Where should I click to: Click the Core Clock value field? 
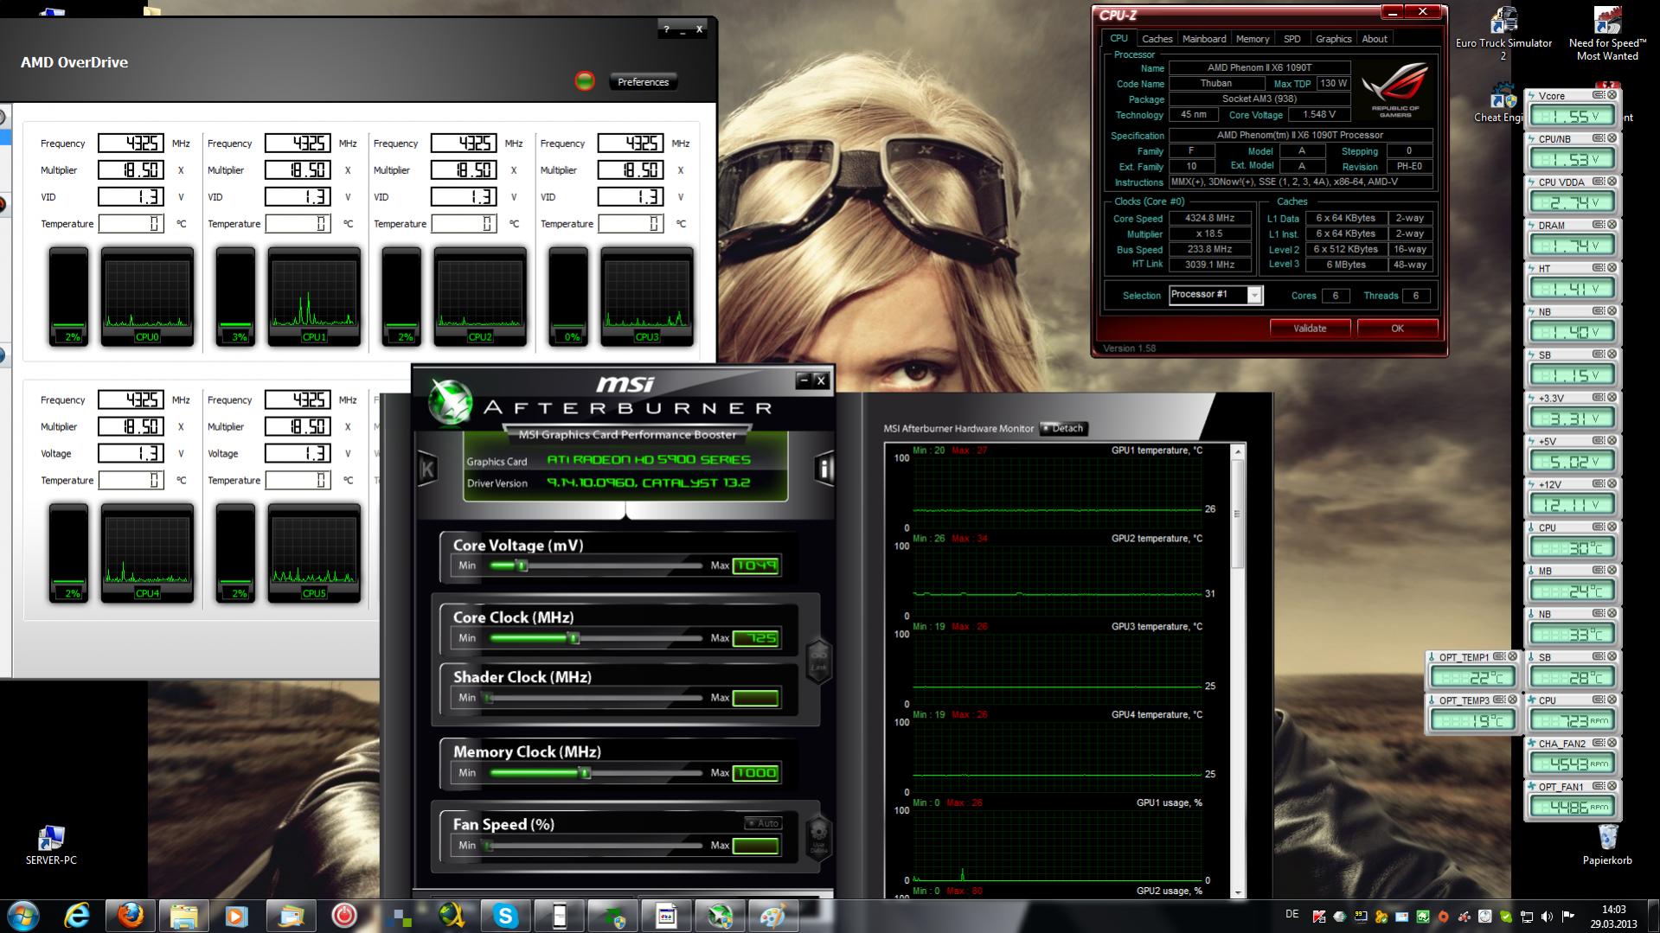tap(756, 638)
